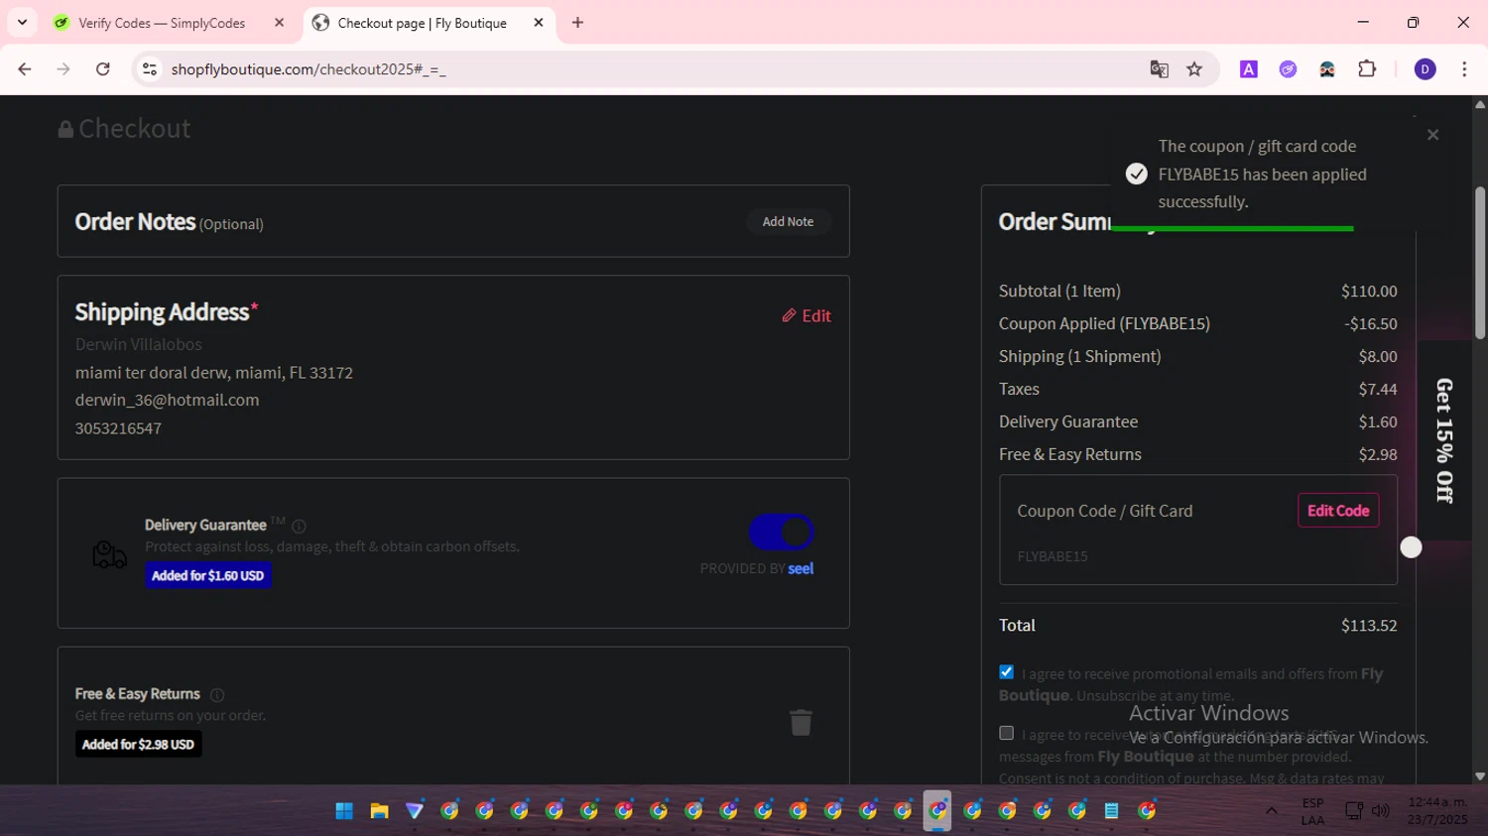This screenshot has height=836, width=1488.
Task: Show hidden system tray icons
Action: point(1271,811)
